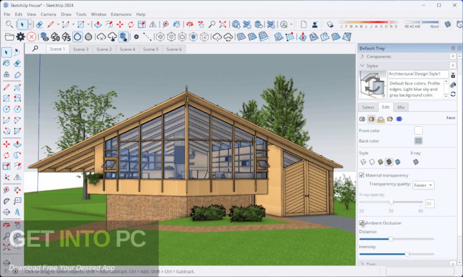This screenshot has width=463, height=277.
Task: Open the Extensions menu
Action: [121, 14]
